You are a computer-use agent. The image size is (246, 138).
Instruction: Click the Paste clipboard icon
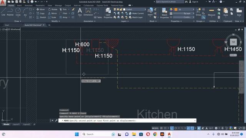click(x=226, y=12)
